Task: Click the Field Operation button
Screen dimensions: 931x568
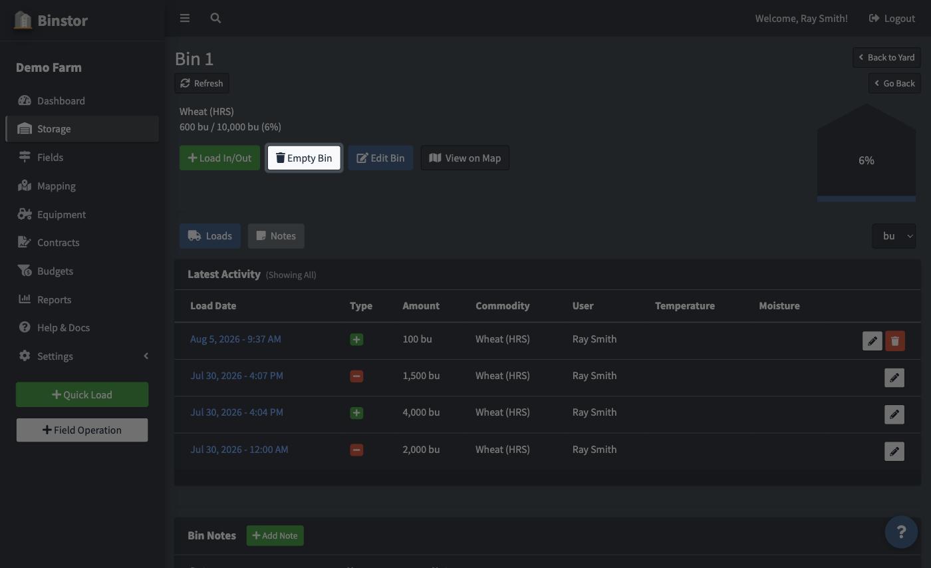Action: coord(82,430)
